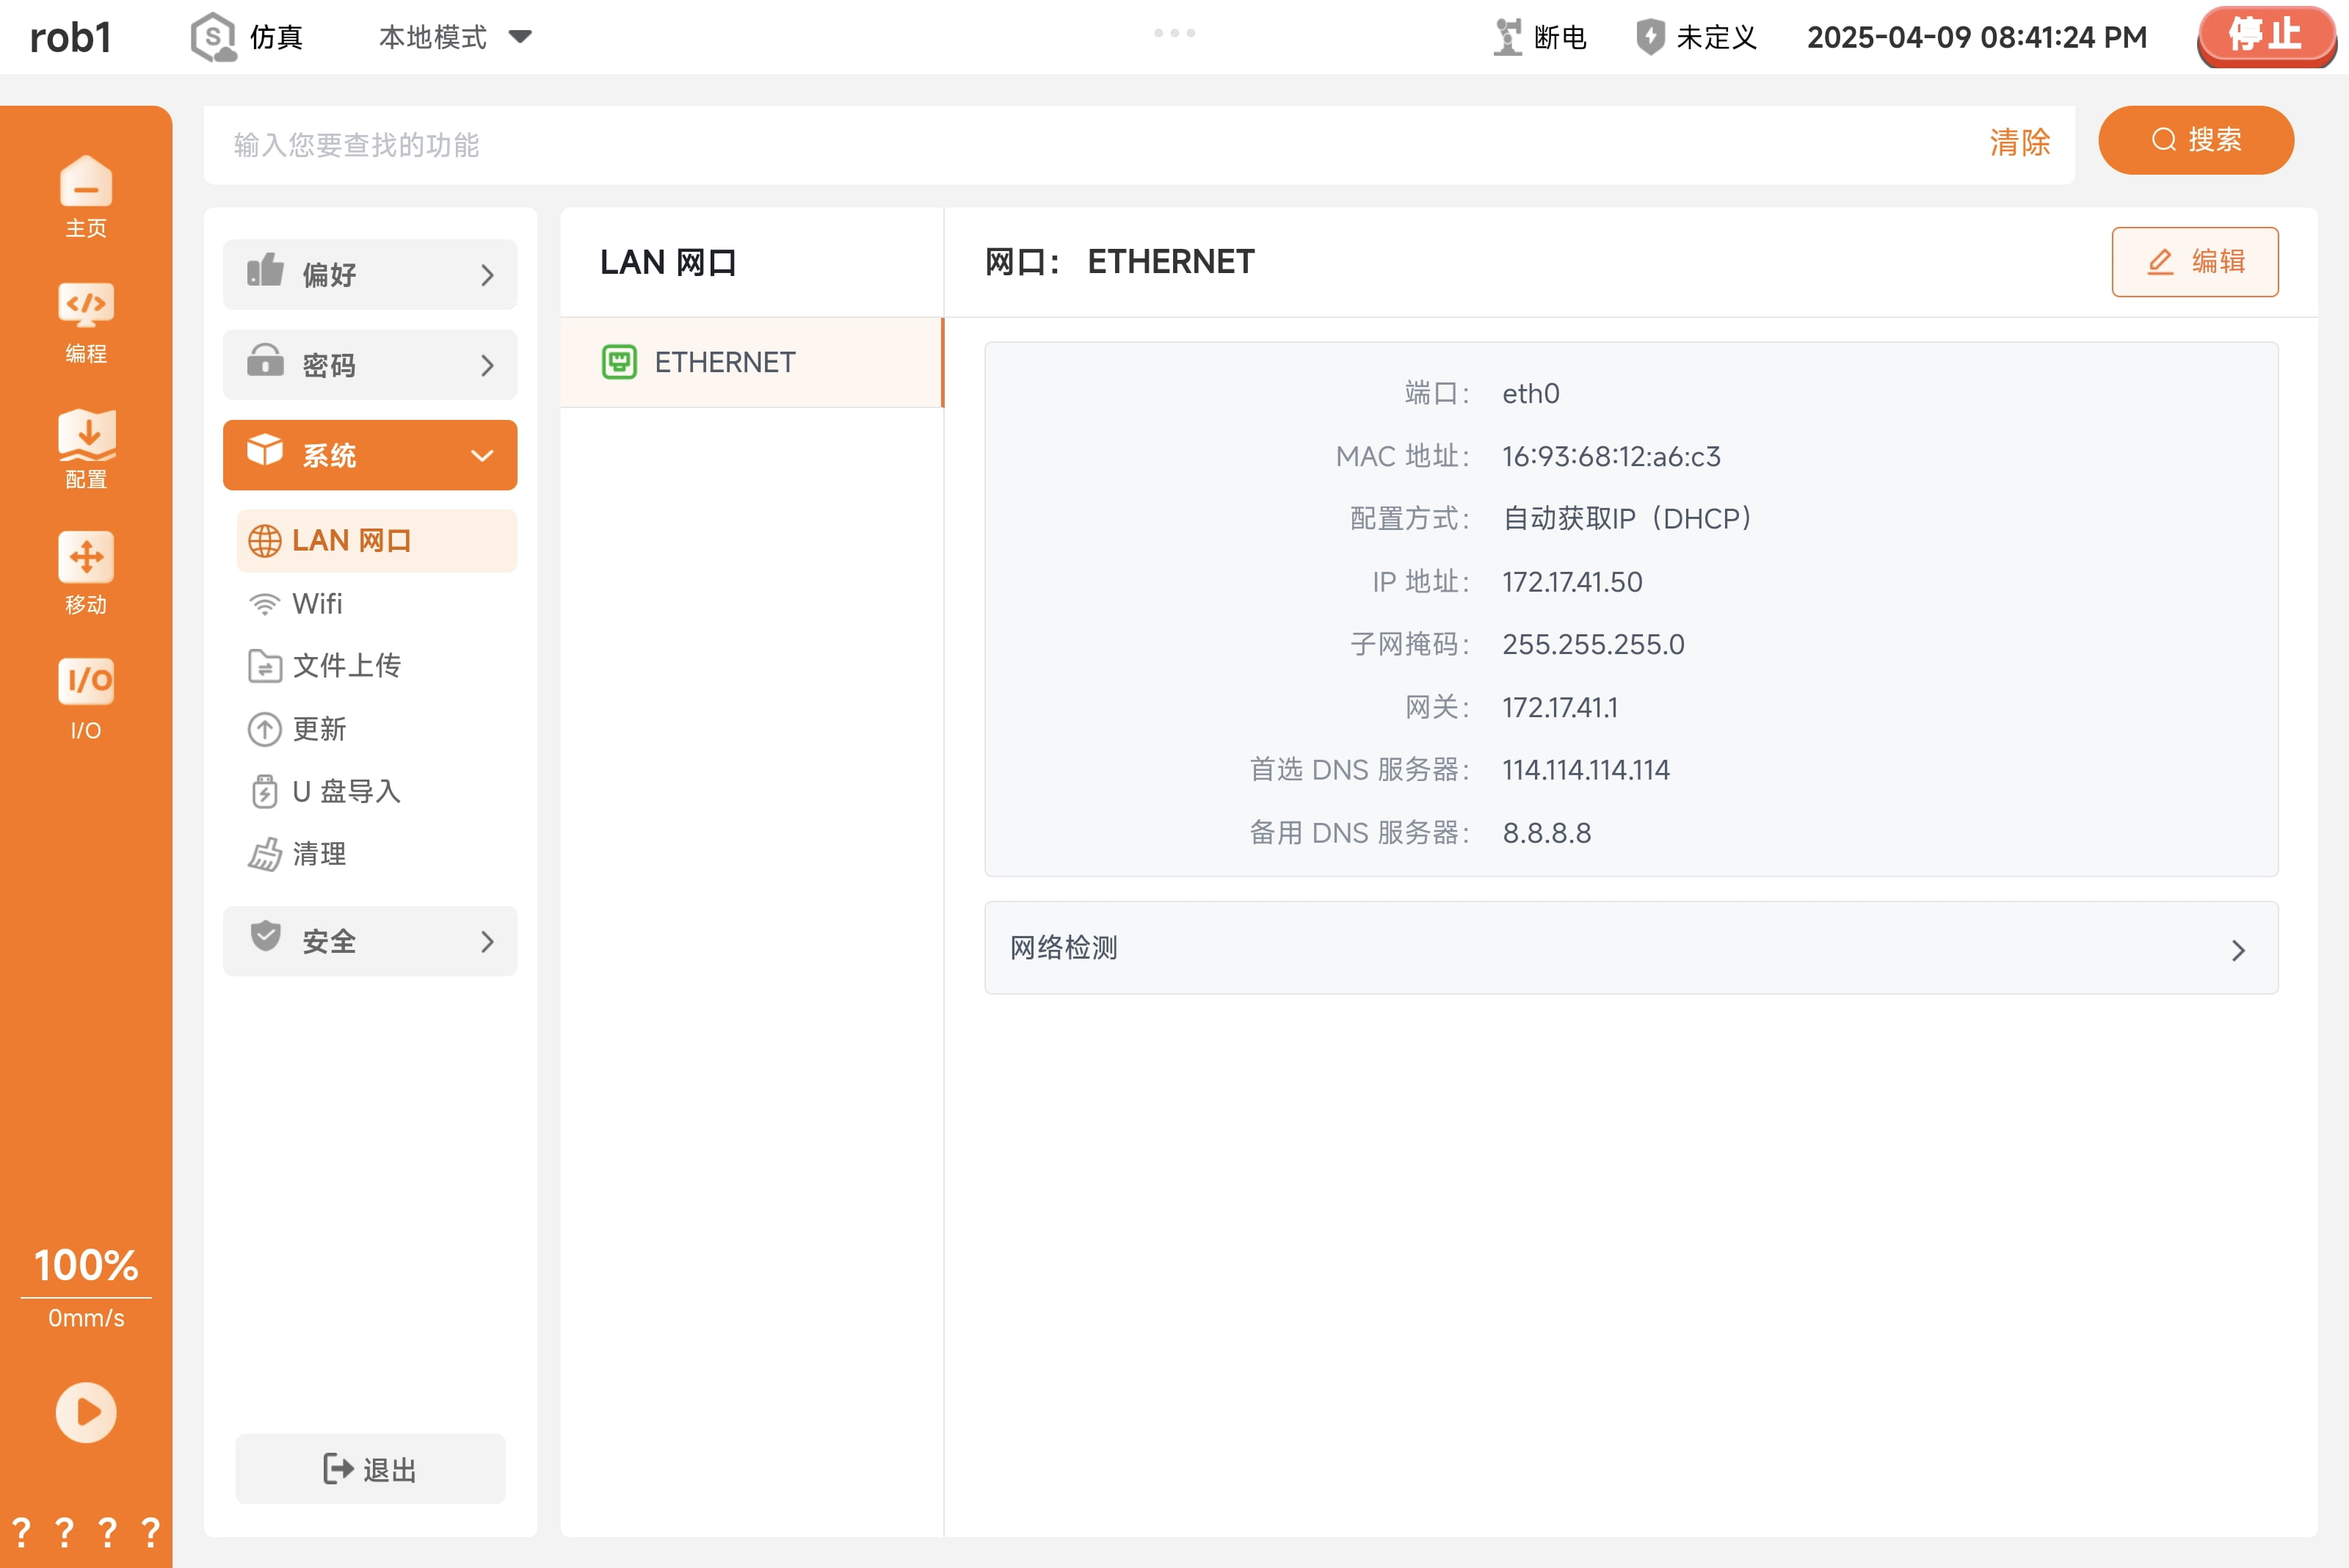Click the backup DNS value 8.8.8.8
This screenshot has width=2349, height=1568.
1547,833
